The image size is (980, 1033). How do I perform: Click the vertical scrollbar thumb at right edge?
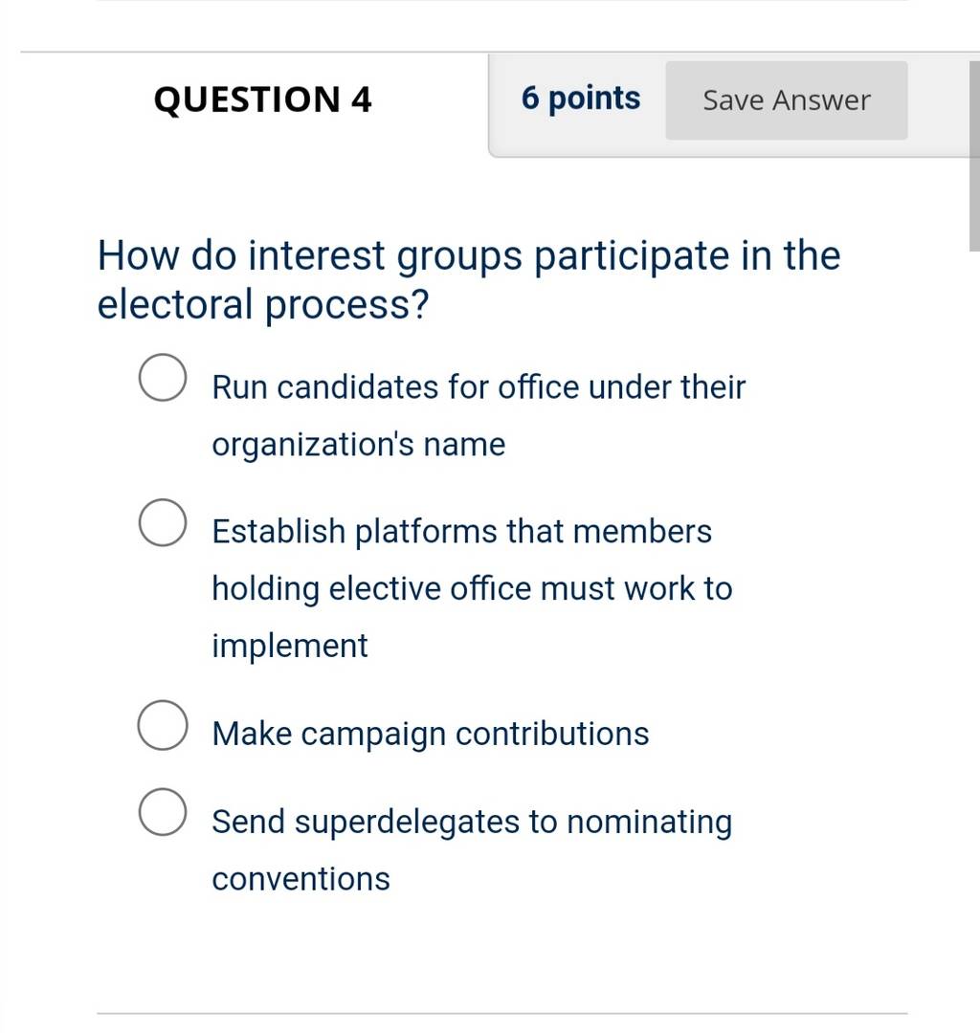[x=974, y=156]
